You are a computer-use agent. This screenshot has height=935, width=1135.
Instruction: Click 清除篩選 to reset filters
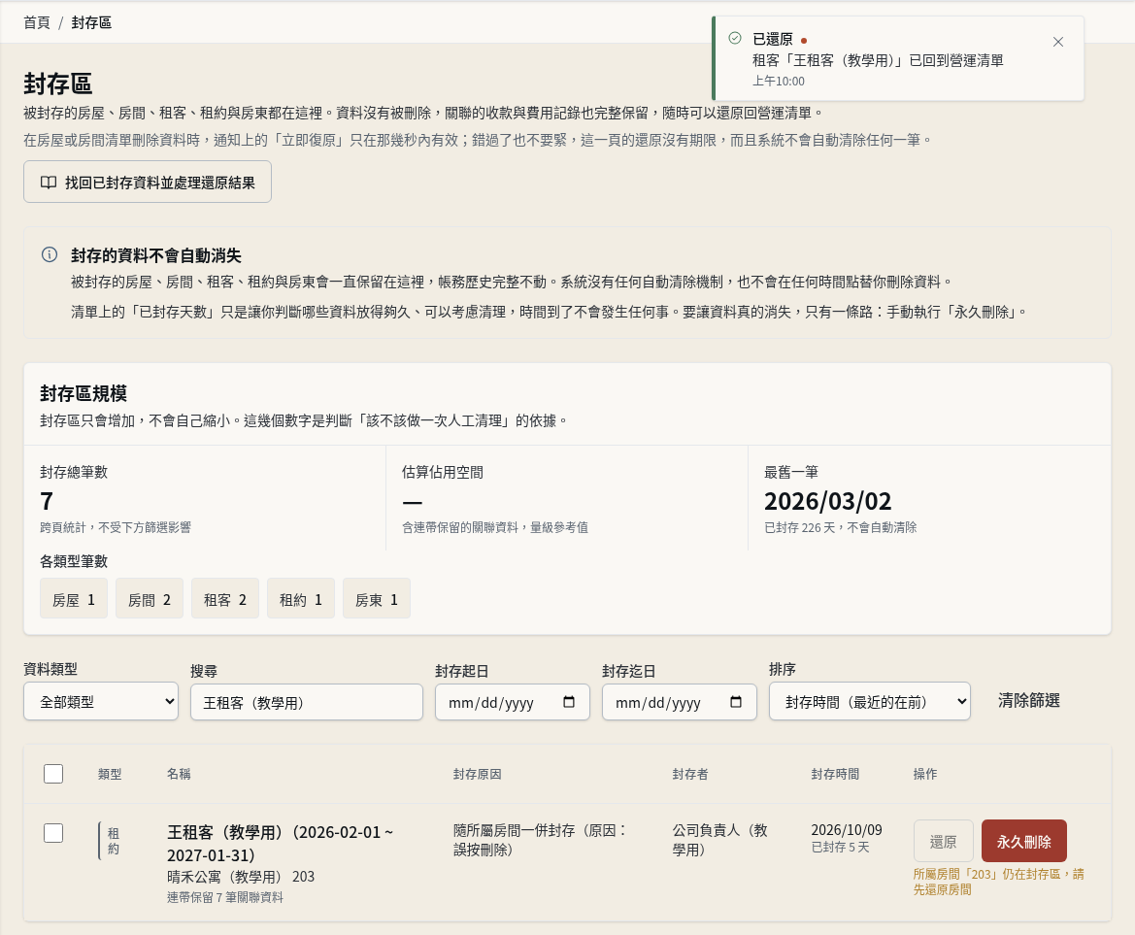point(1028,701)
